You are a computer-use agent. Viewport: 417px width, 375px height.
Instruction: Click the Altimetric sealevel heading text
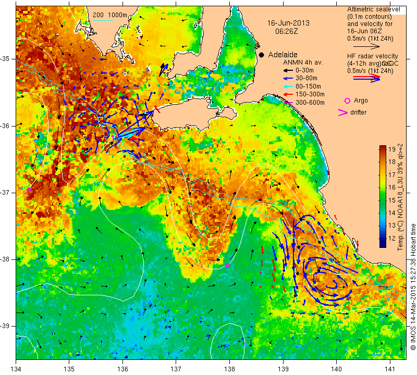tap(373, 9)
